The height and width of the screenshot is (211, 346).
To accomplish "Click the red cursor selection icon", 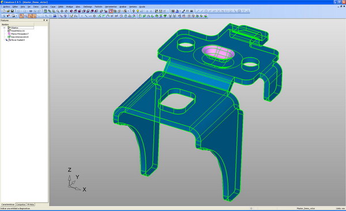I will coord(8,16).
